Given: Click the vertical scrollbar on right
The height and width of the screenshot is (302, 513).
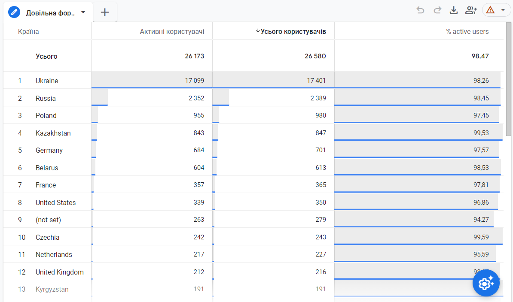Looking at the screenshot, I should point(509,77).
